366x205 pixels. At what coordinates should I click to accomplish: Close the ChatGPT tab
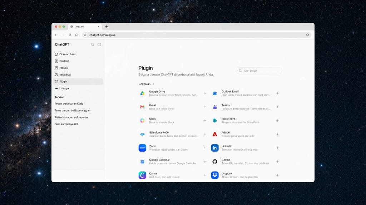click(x=99, y=26)
